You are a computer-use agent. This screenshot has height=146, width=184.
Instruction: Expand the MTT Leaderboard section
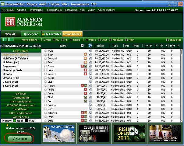point(21,113)
